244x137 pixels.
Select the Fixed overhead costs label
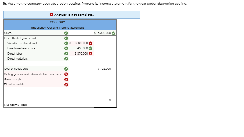click(36, 48)
